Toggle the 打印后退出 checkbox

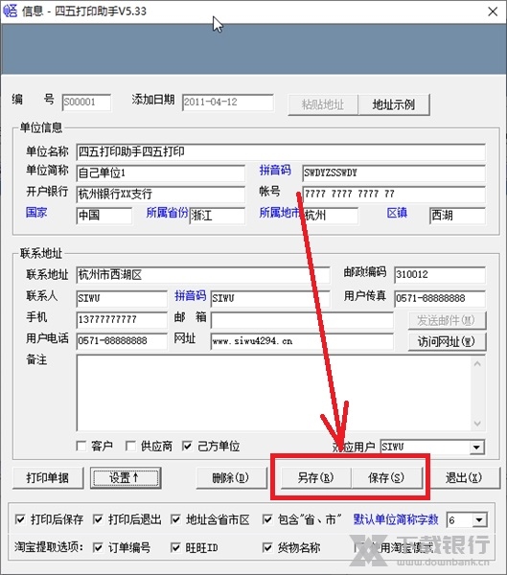tap(98, 519)
